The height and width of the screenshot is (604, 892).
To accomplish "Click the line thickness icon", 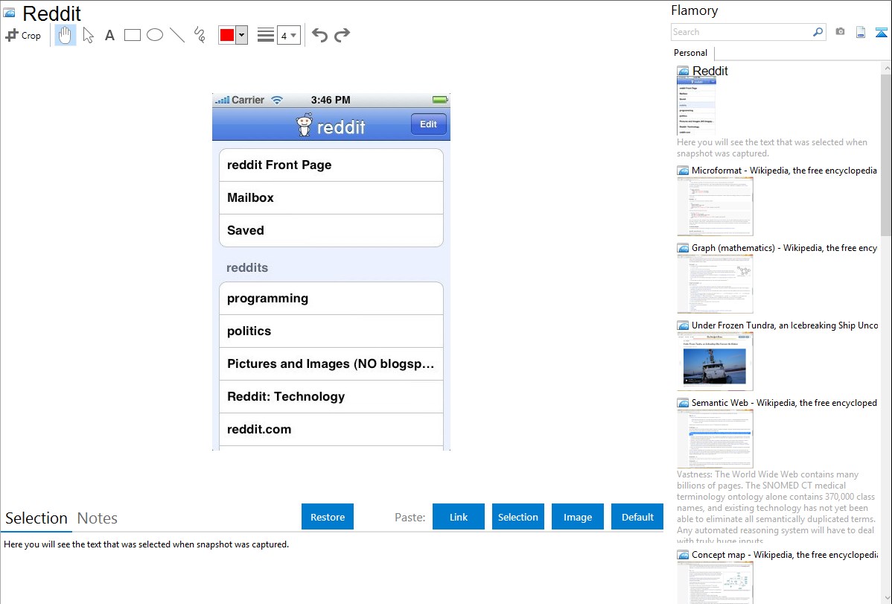I will point(266,35).
